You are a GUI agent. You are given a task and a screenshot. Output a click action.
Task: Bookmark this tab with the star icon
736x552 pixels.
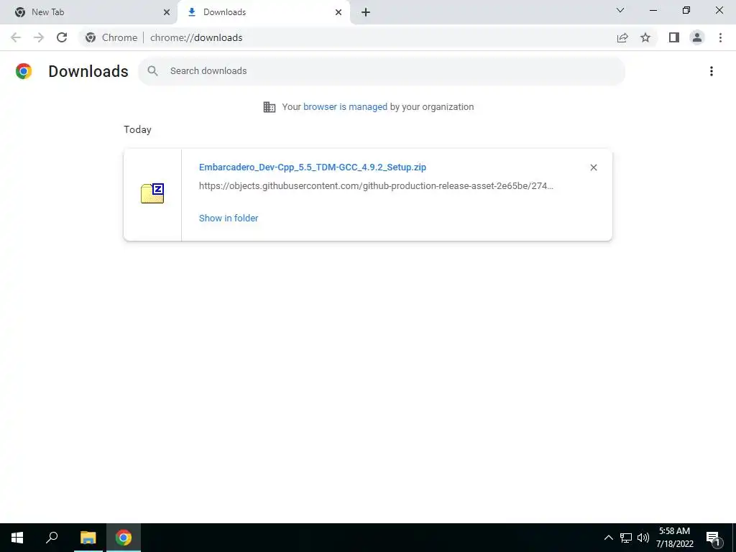click(x=645, y=37)
